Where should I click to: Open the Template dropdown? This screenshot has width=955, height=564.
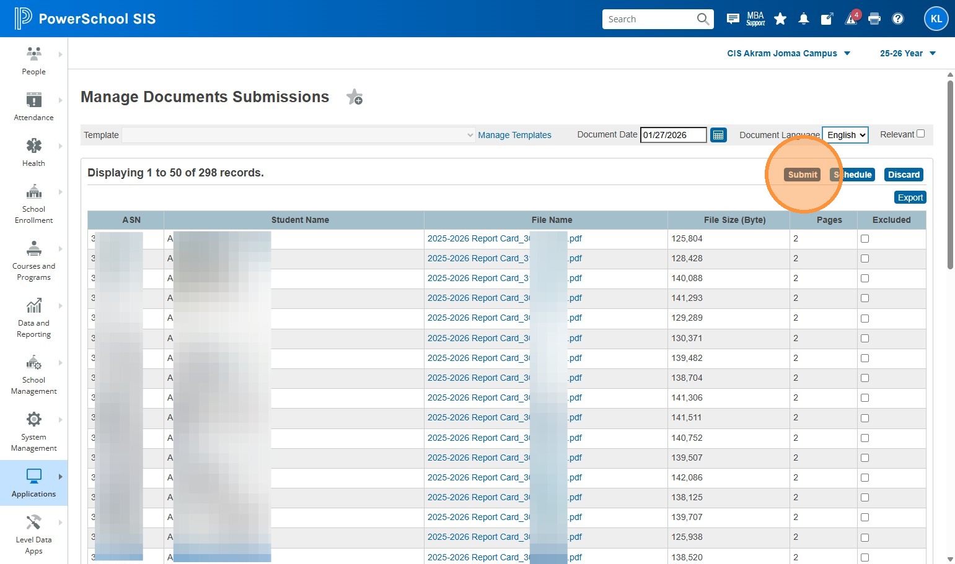click(298, 135)
